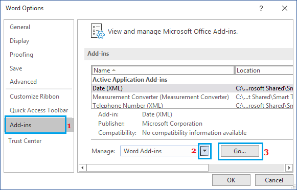Click the horizontal scrollbar left arrow

coord(82,168)
